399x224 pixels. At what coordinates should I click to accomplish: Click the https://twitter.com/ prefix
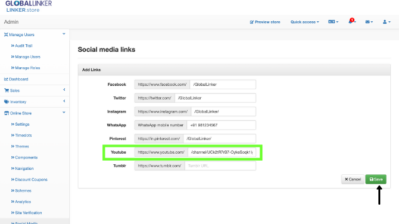[x=155, y=98]
